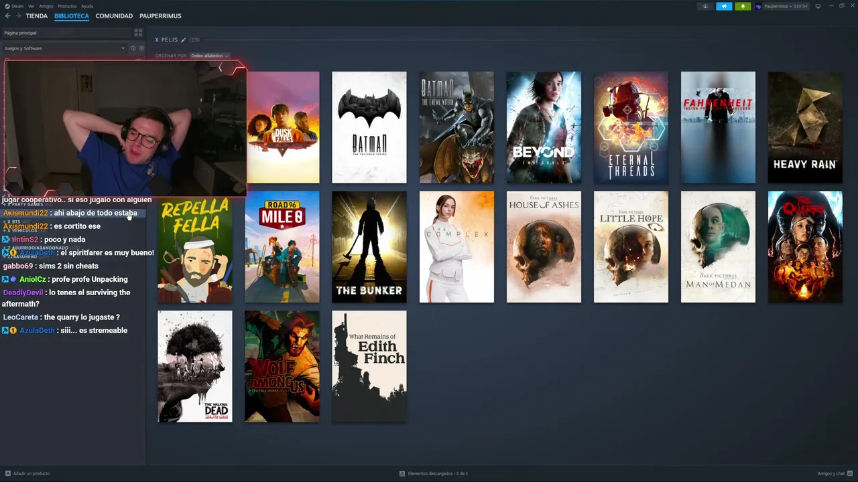Open the Ver menu
Screen dimensions: 858x482
(x=32, y=6)
